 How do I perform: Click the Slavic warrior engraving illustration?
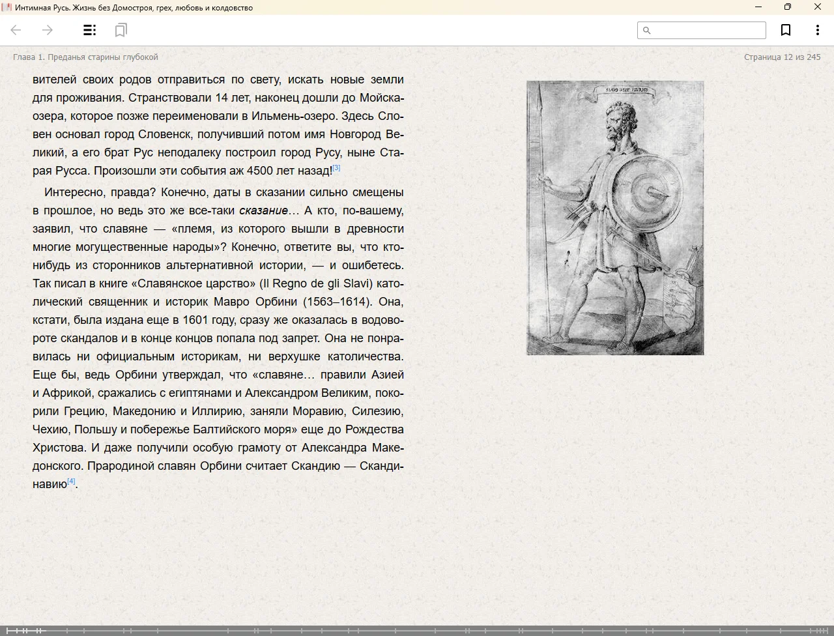[614, 218]
